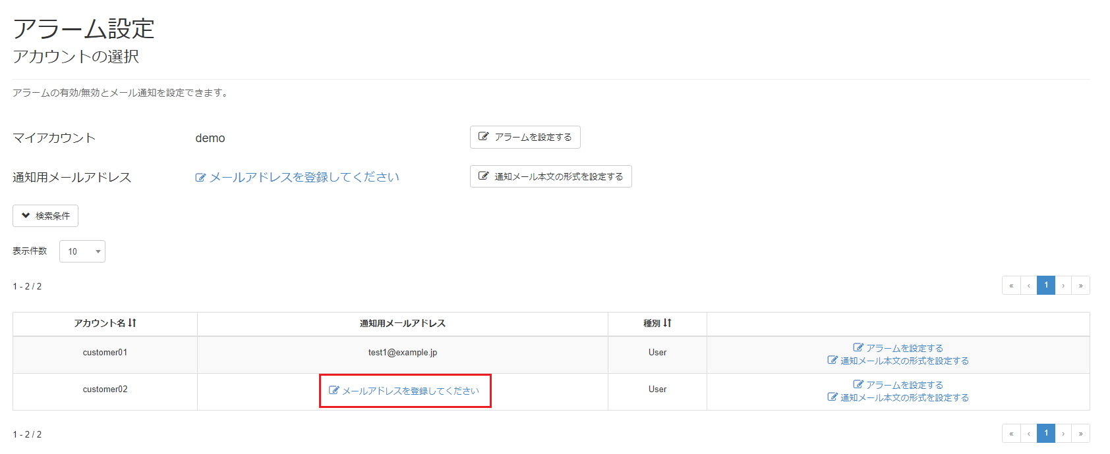Go to next page using top › button
This screenshot has width=1110, height=454.
[1063, 286]
